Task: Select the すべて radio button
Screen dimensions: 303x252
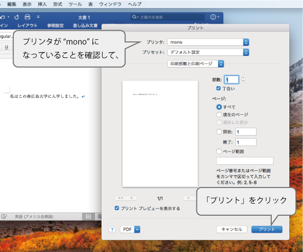Action: tap(219, 107)
